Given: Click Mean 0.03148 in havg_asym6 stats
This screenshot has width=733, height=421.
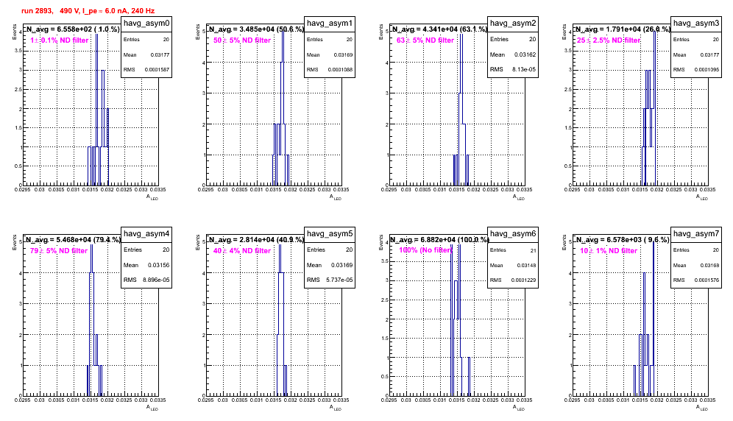Looking at the screenshot, I should tap(513, 265).
